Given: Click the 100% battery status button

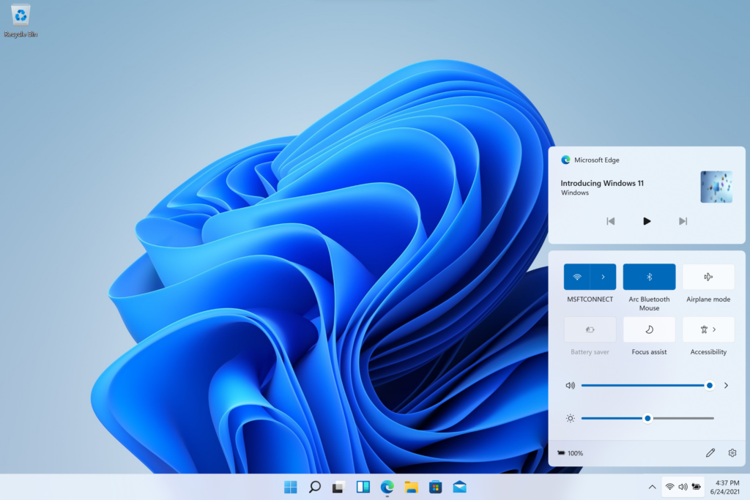Looking at the screenshot, I should tap(571, 452).
